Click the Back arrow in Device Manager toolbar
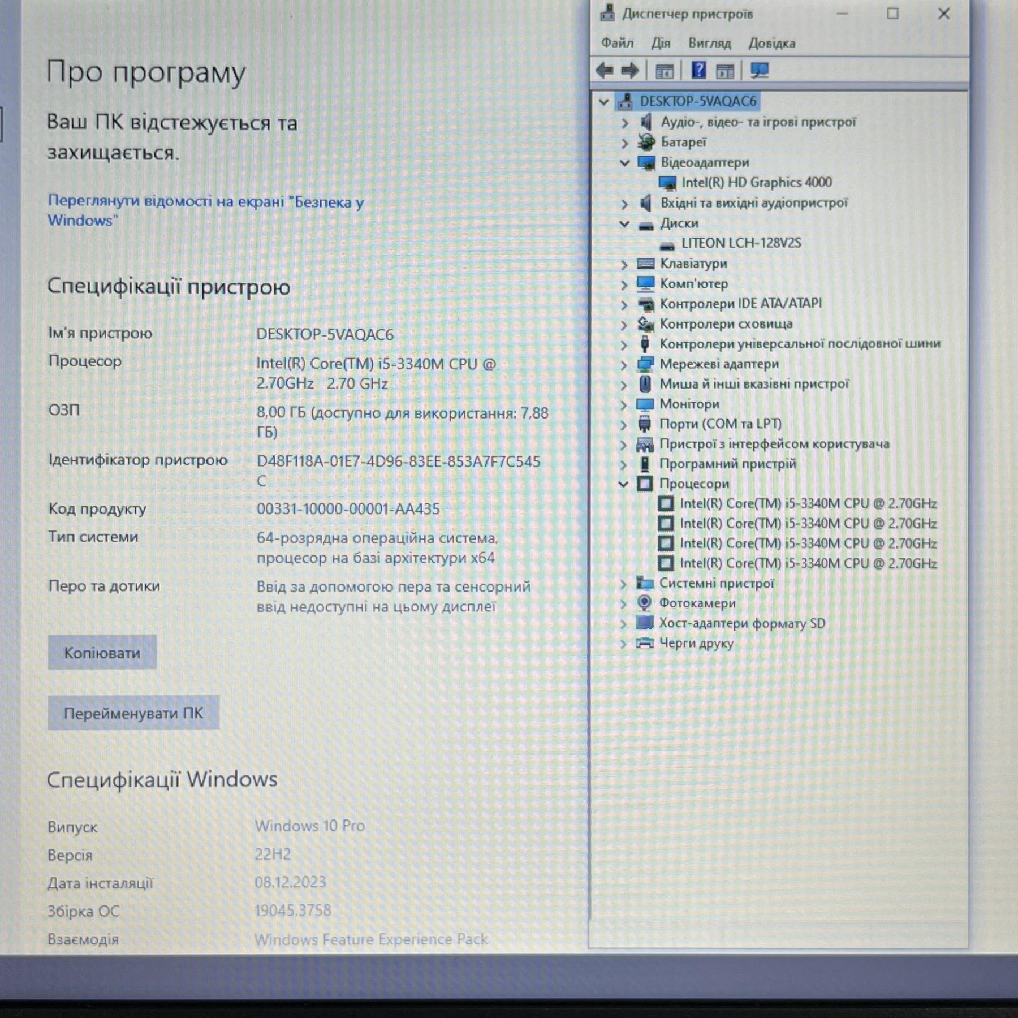The width and height of the screenshot is (1018, 1018). point(605,71)
